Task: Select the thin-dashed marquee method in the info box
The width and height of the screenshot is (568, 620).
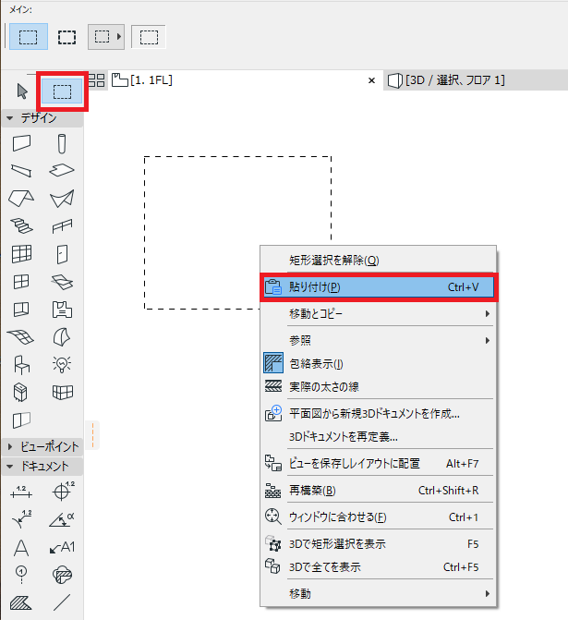Action: 28,36
